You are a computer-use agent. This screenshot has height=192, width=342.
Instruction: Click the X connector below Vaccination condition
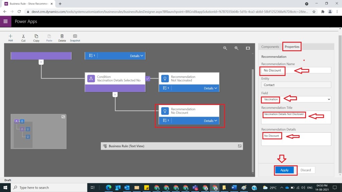[115, 95]
